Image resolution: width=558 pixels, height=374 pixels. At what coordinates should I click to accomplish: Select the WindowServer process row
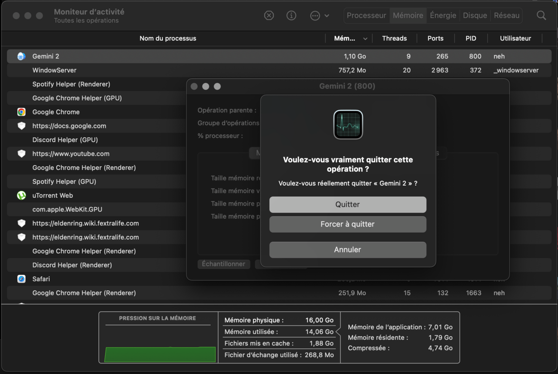pos(279,70)
